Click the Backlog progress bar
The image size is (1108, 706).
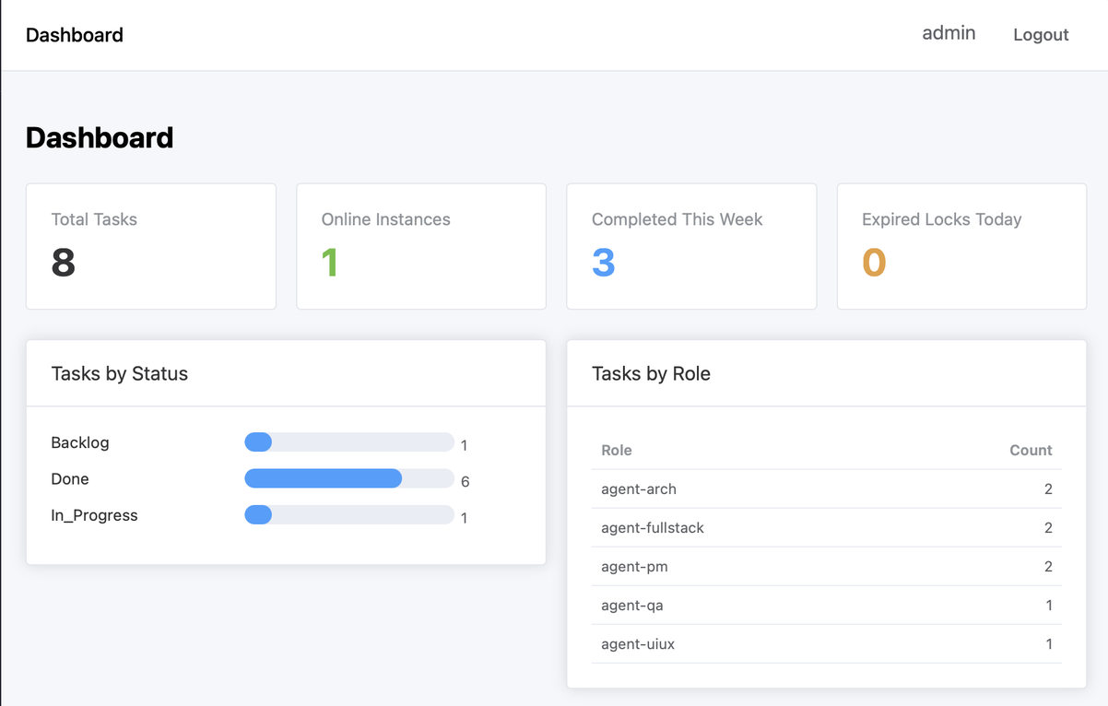pos(349,442)
